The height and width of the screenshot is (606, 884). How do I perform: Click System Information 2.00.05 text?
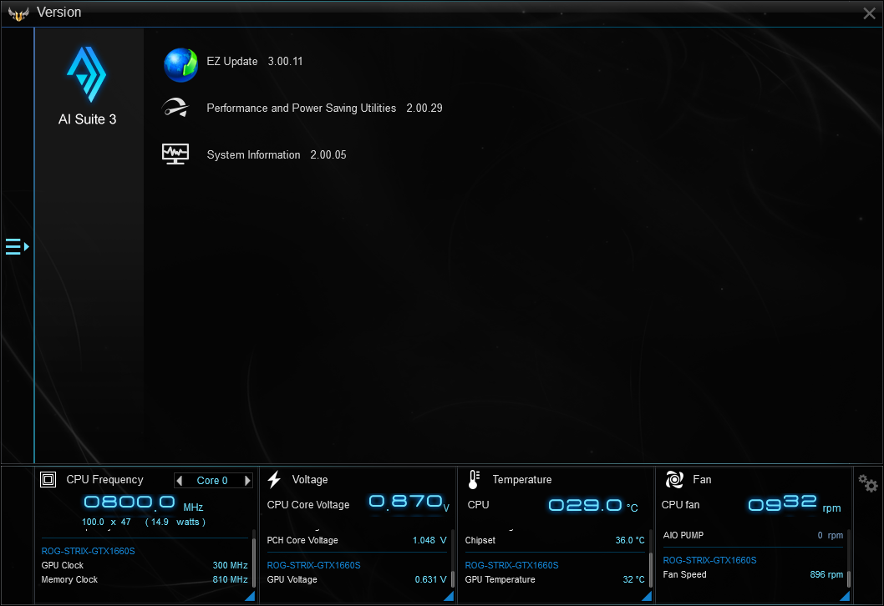(x=277, y=155)
